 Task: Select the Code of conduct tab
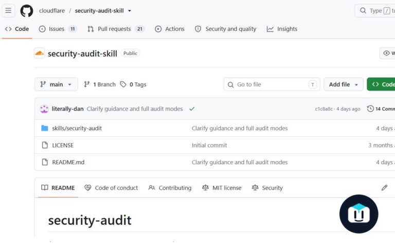111,188
